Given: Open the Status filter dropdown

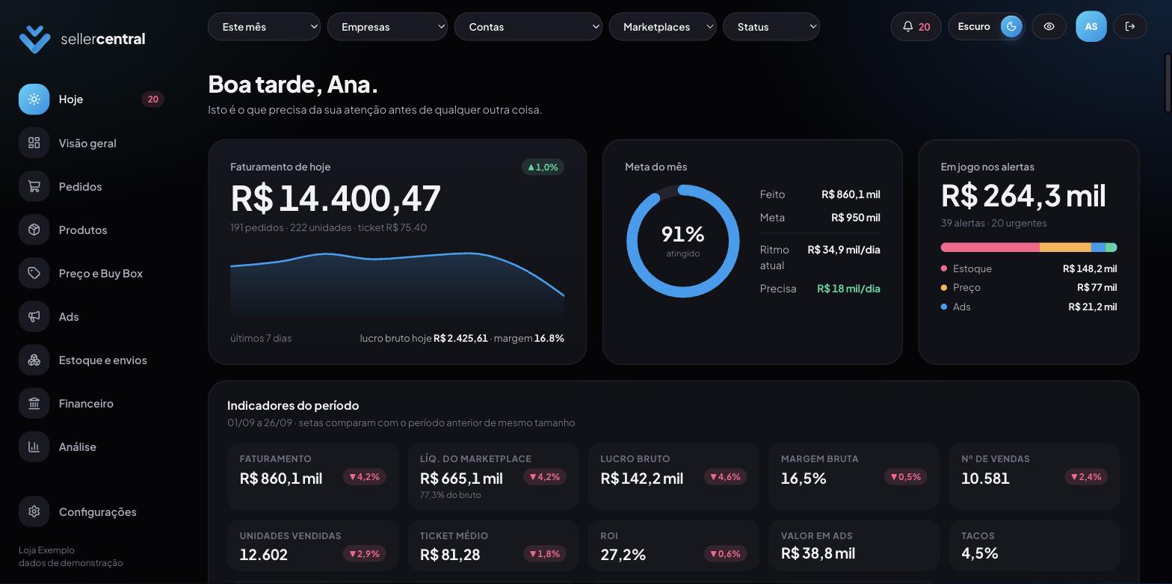Looking at the screenshot, I should click(x=771, y=27).
